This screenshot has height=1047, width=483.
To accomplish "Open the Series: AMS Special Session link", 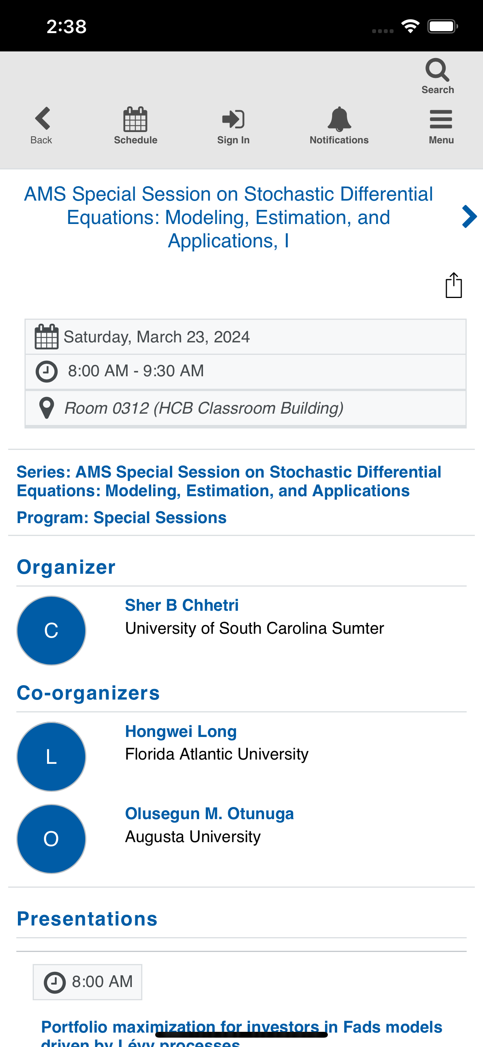I will [x=229, y=481].
